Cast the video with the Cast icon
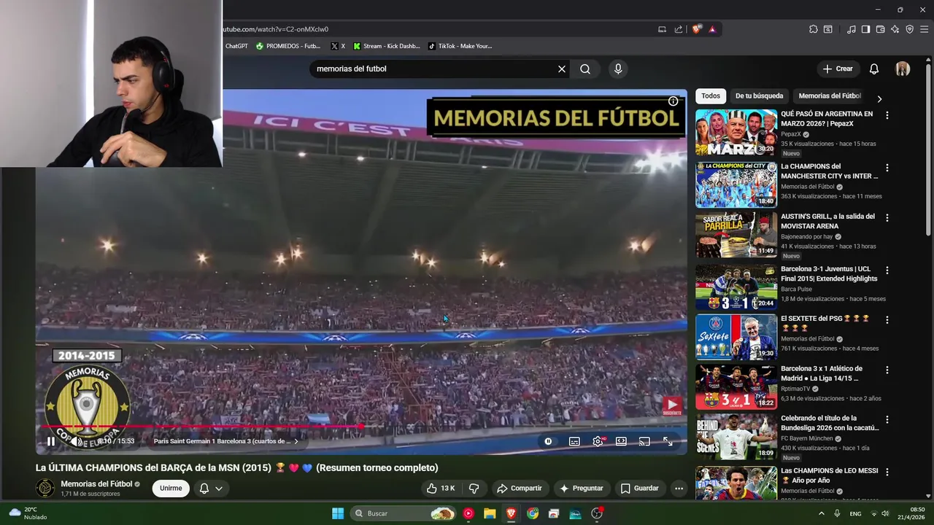 [644, 441]
